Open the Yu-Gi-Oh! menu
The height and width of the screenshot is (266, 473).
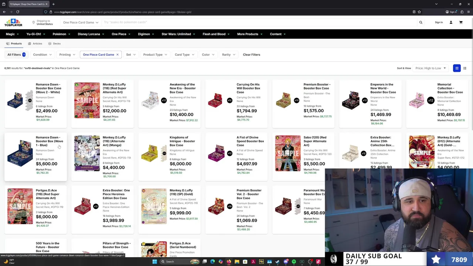coord(36,34)
